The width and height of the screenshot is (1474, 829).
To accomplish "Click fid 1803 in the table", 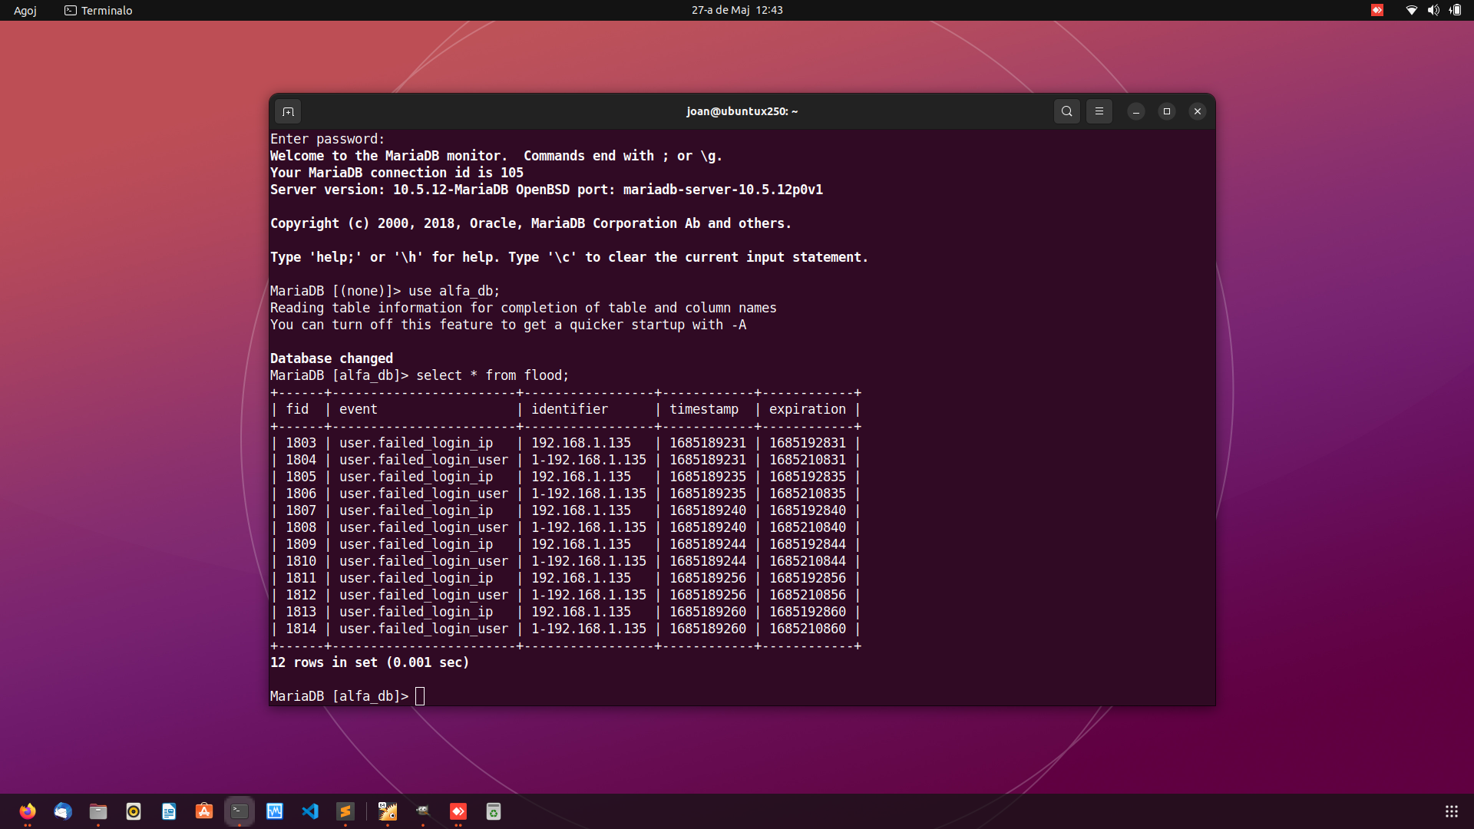I will 301,443.
